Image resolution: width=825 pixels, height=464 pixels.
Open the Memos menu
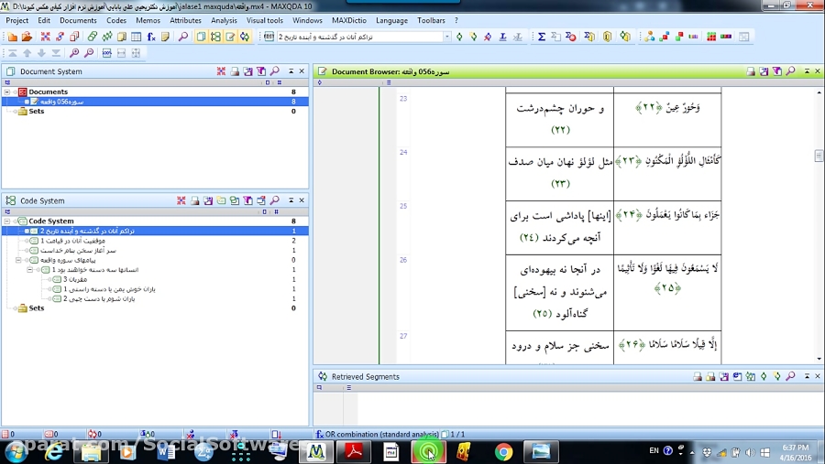point(148,20)
